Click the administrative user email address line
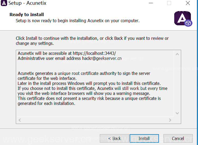This screenshot has width=198, height=145. (x=70, y=58)
